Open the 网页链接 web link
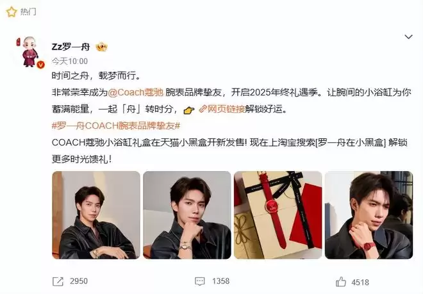 [222, 110]
